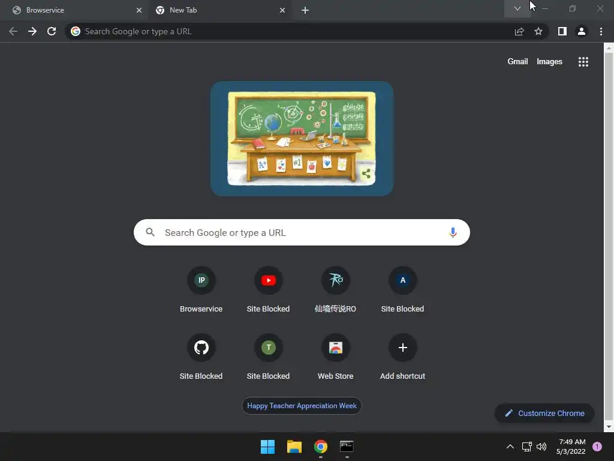Open the 仙境传说RO shortcut
614x461 pixels.
point(336,290)
